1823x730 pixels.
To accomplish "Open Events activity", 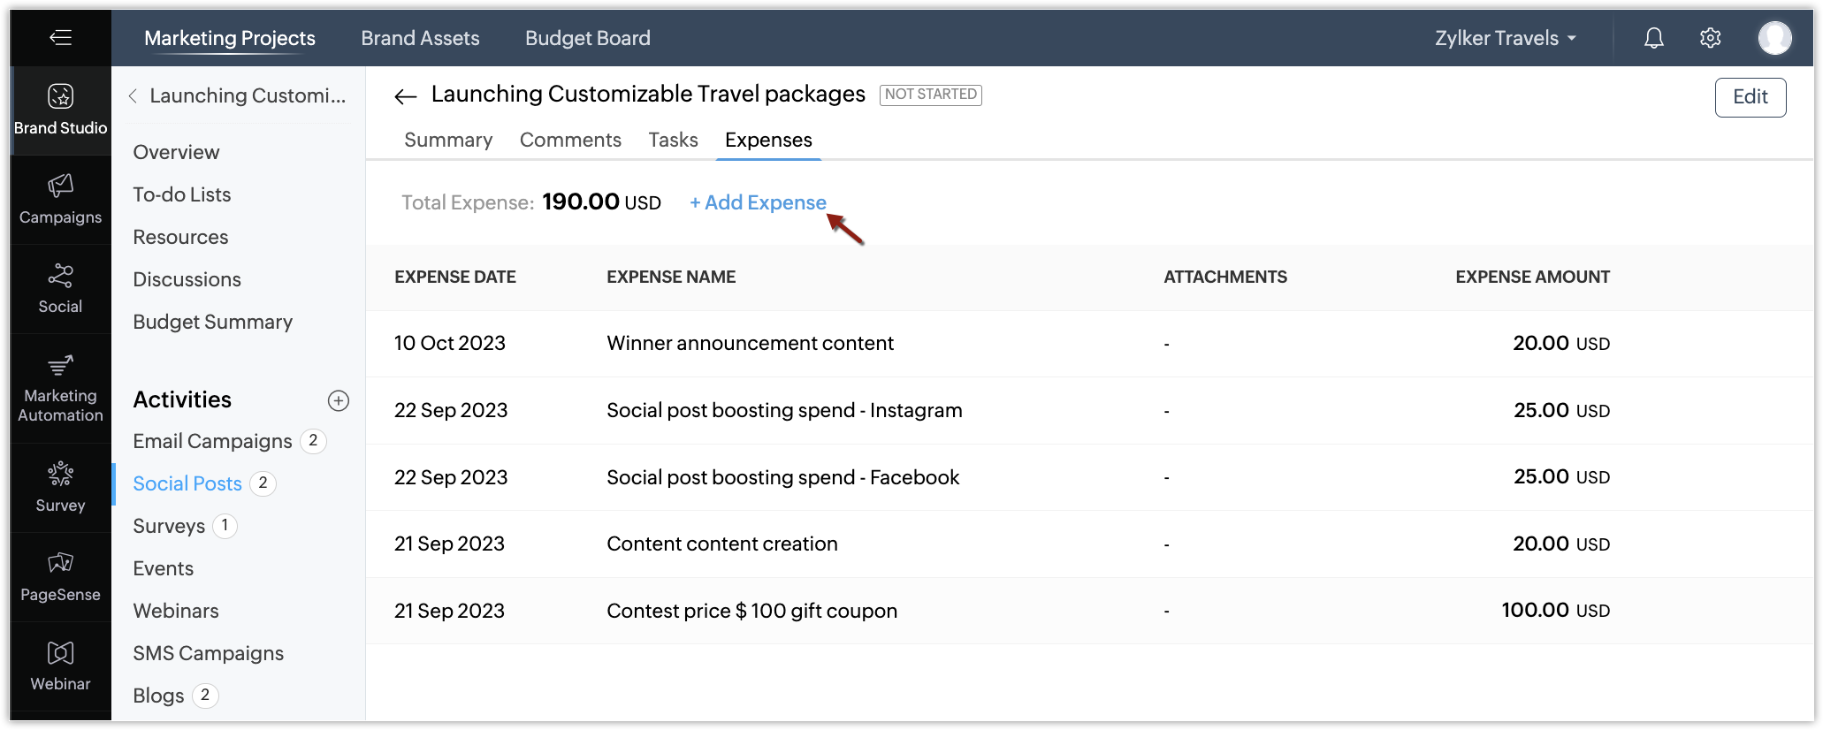I will point(163,568).
